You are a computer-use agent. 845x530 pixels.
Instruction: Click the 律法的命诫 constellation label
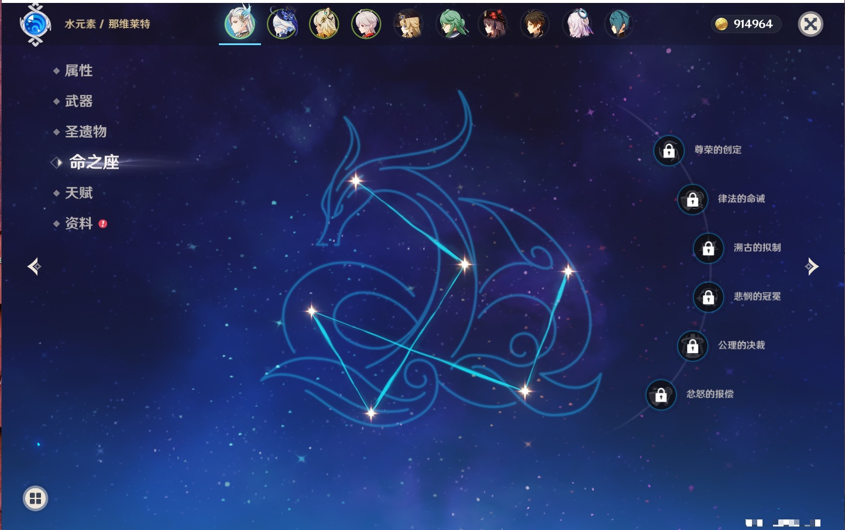click(x=741, y=199)
